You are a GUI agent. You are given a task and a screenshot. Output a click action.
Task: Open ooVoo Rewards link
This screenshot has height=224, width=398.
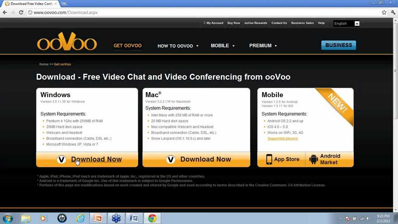tap(256, 23)
